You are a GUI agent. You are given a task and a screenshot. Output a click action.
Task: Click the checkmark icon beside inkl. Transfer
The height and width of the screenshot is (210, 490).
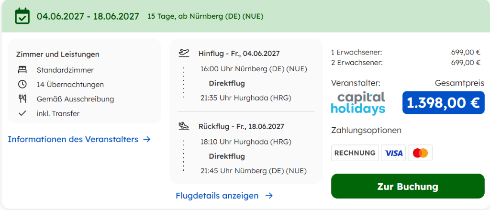click(22, 113)
